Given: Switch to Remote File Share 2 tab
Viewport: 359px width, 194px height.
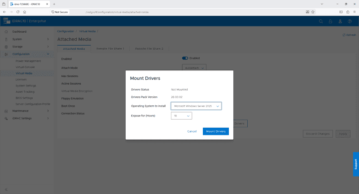Looking at the screenshot, I should coord(149,49).
